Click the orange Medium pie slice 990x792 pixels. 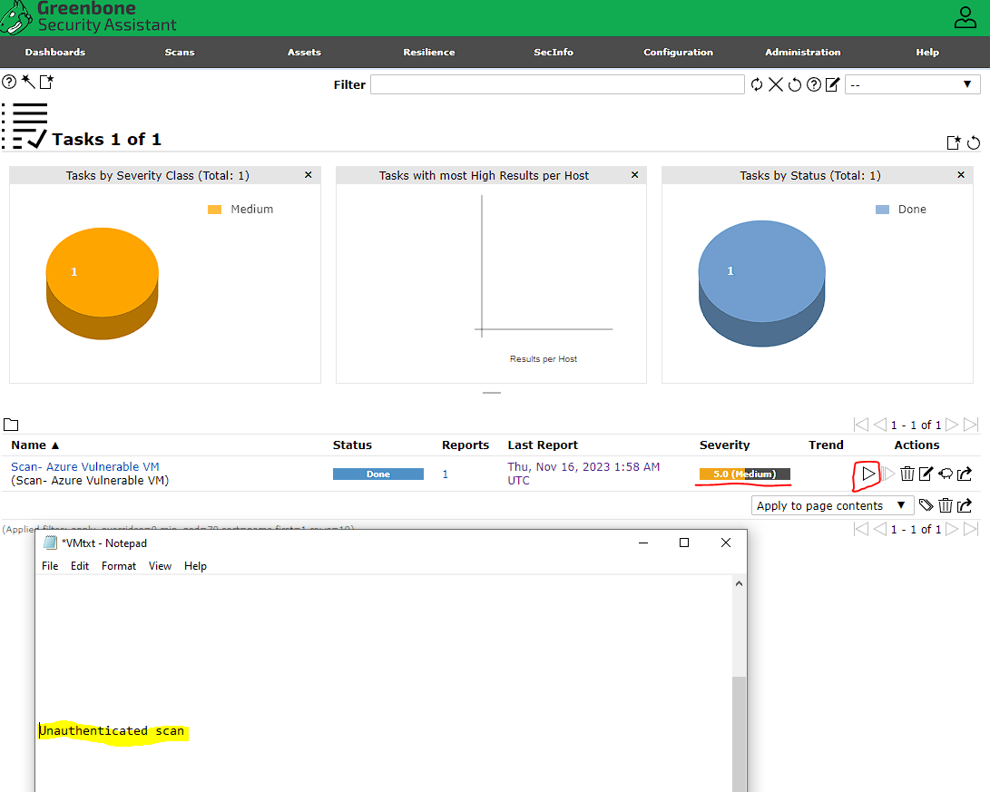(x=103, y=283)
